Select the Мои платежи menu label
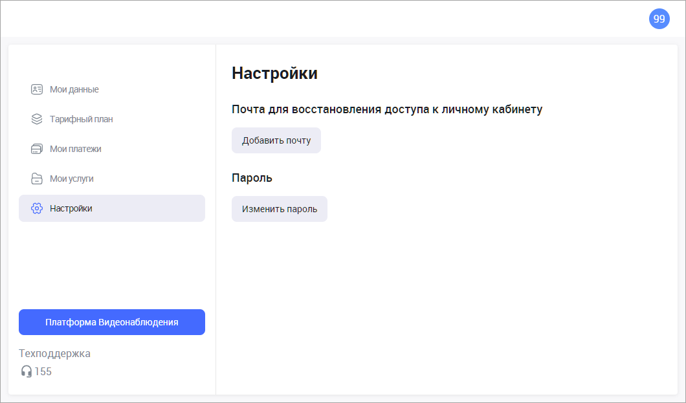686x403 pixels. tap(76, 149)
